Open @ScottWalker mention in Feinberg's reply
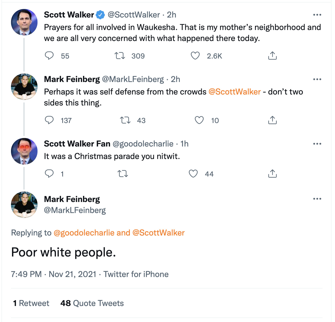Screen dimensions: 335x322 (x=234, y=92)
